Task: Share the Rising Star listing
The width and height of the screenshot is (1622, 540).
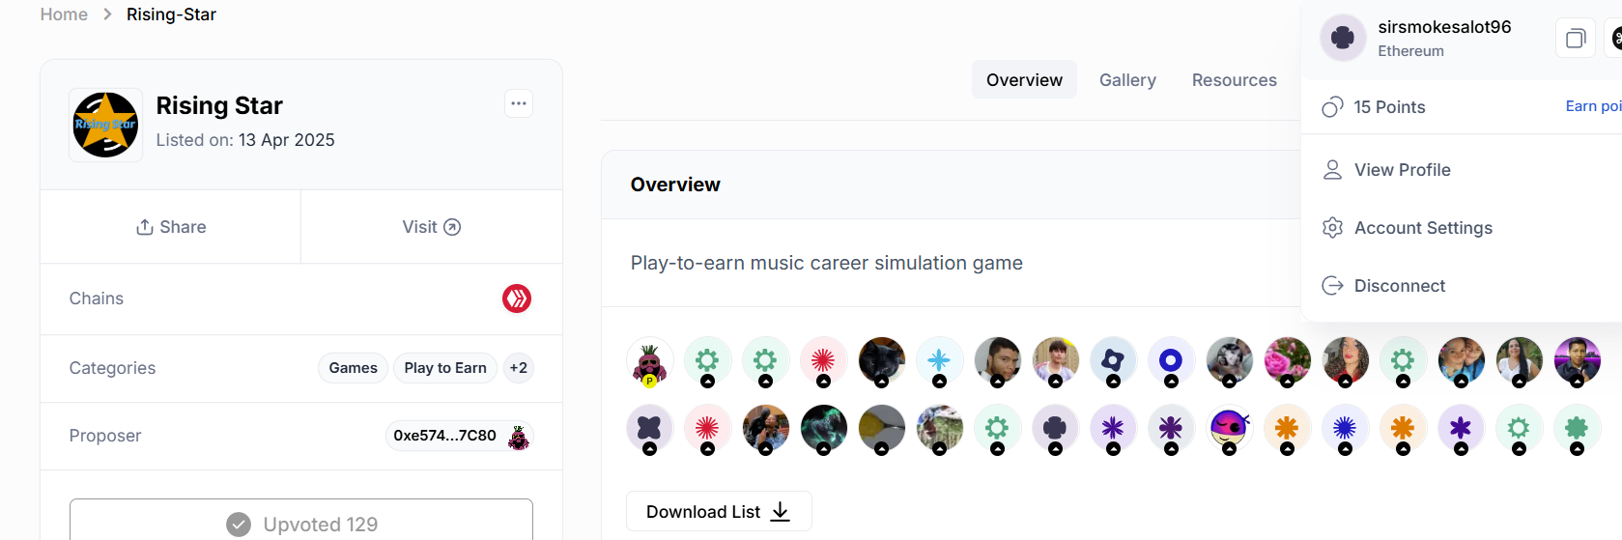Action: pos(171,227)
